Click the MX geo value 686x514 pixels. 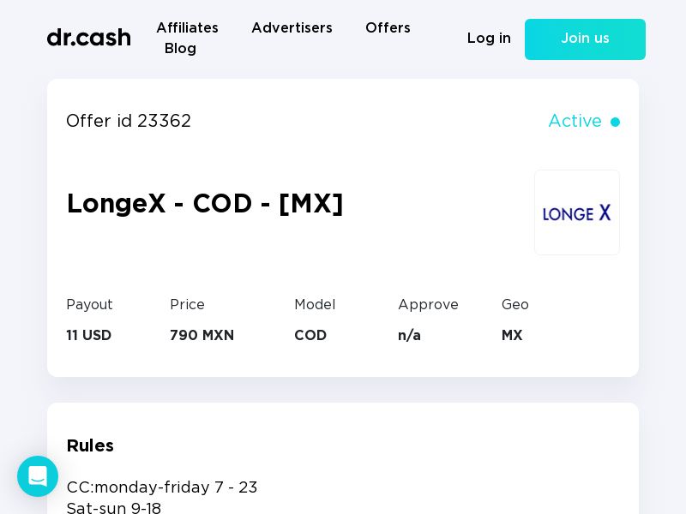(x=512, y=336)
